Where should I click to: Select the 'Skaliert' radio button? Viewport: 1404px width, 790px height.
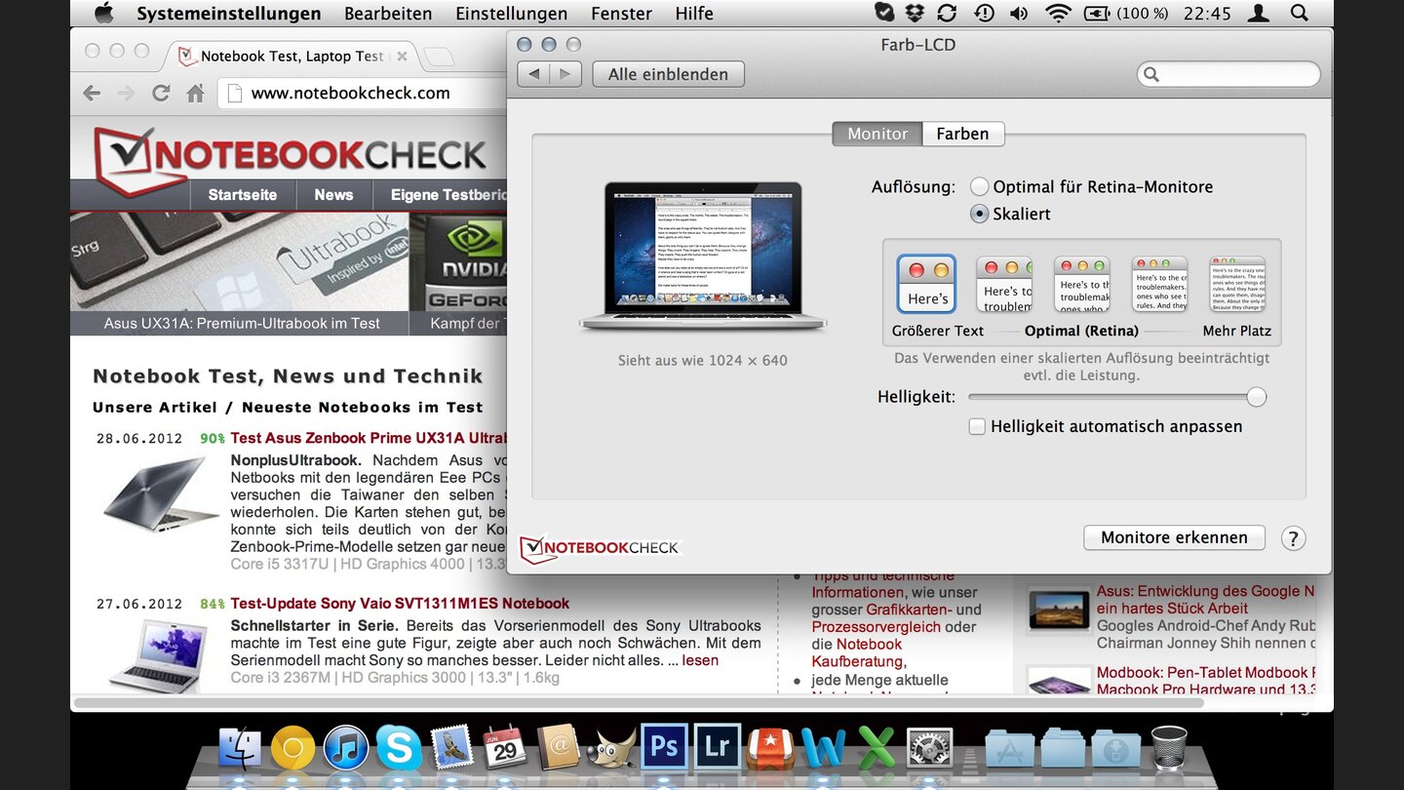tap(979, 214)
